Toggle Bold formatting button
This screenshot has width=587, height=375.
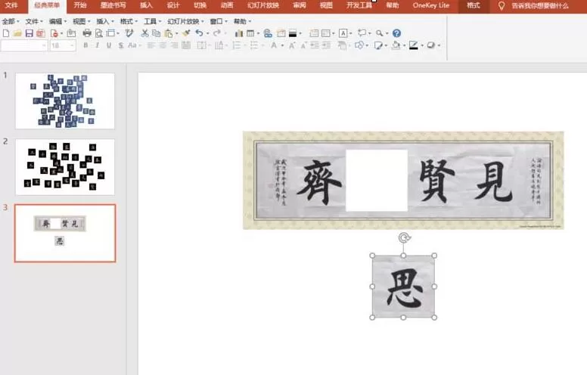click(x=85, y=45)
